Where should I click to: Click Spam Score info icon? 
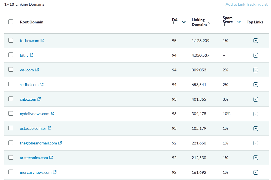pyautogui.click(x=224, y=25)
